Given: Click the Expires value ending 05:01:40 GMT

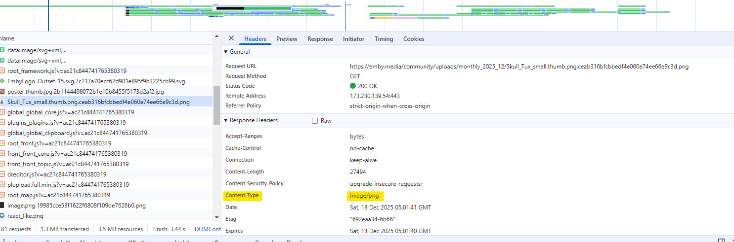Looking at the screenshot, I should click(390, 231).
